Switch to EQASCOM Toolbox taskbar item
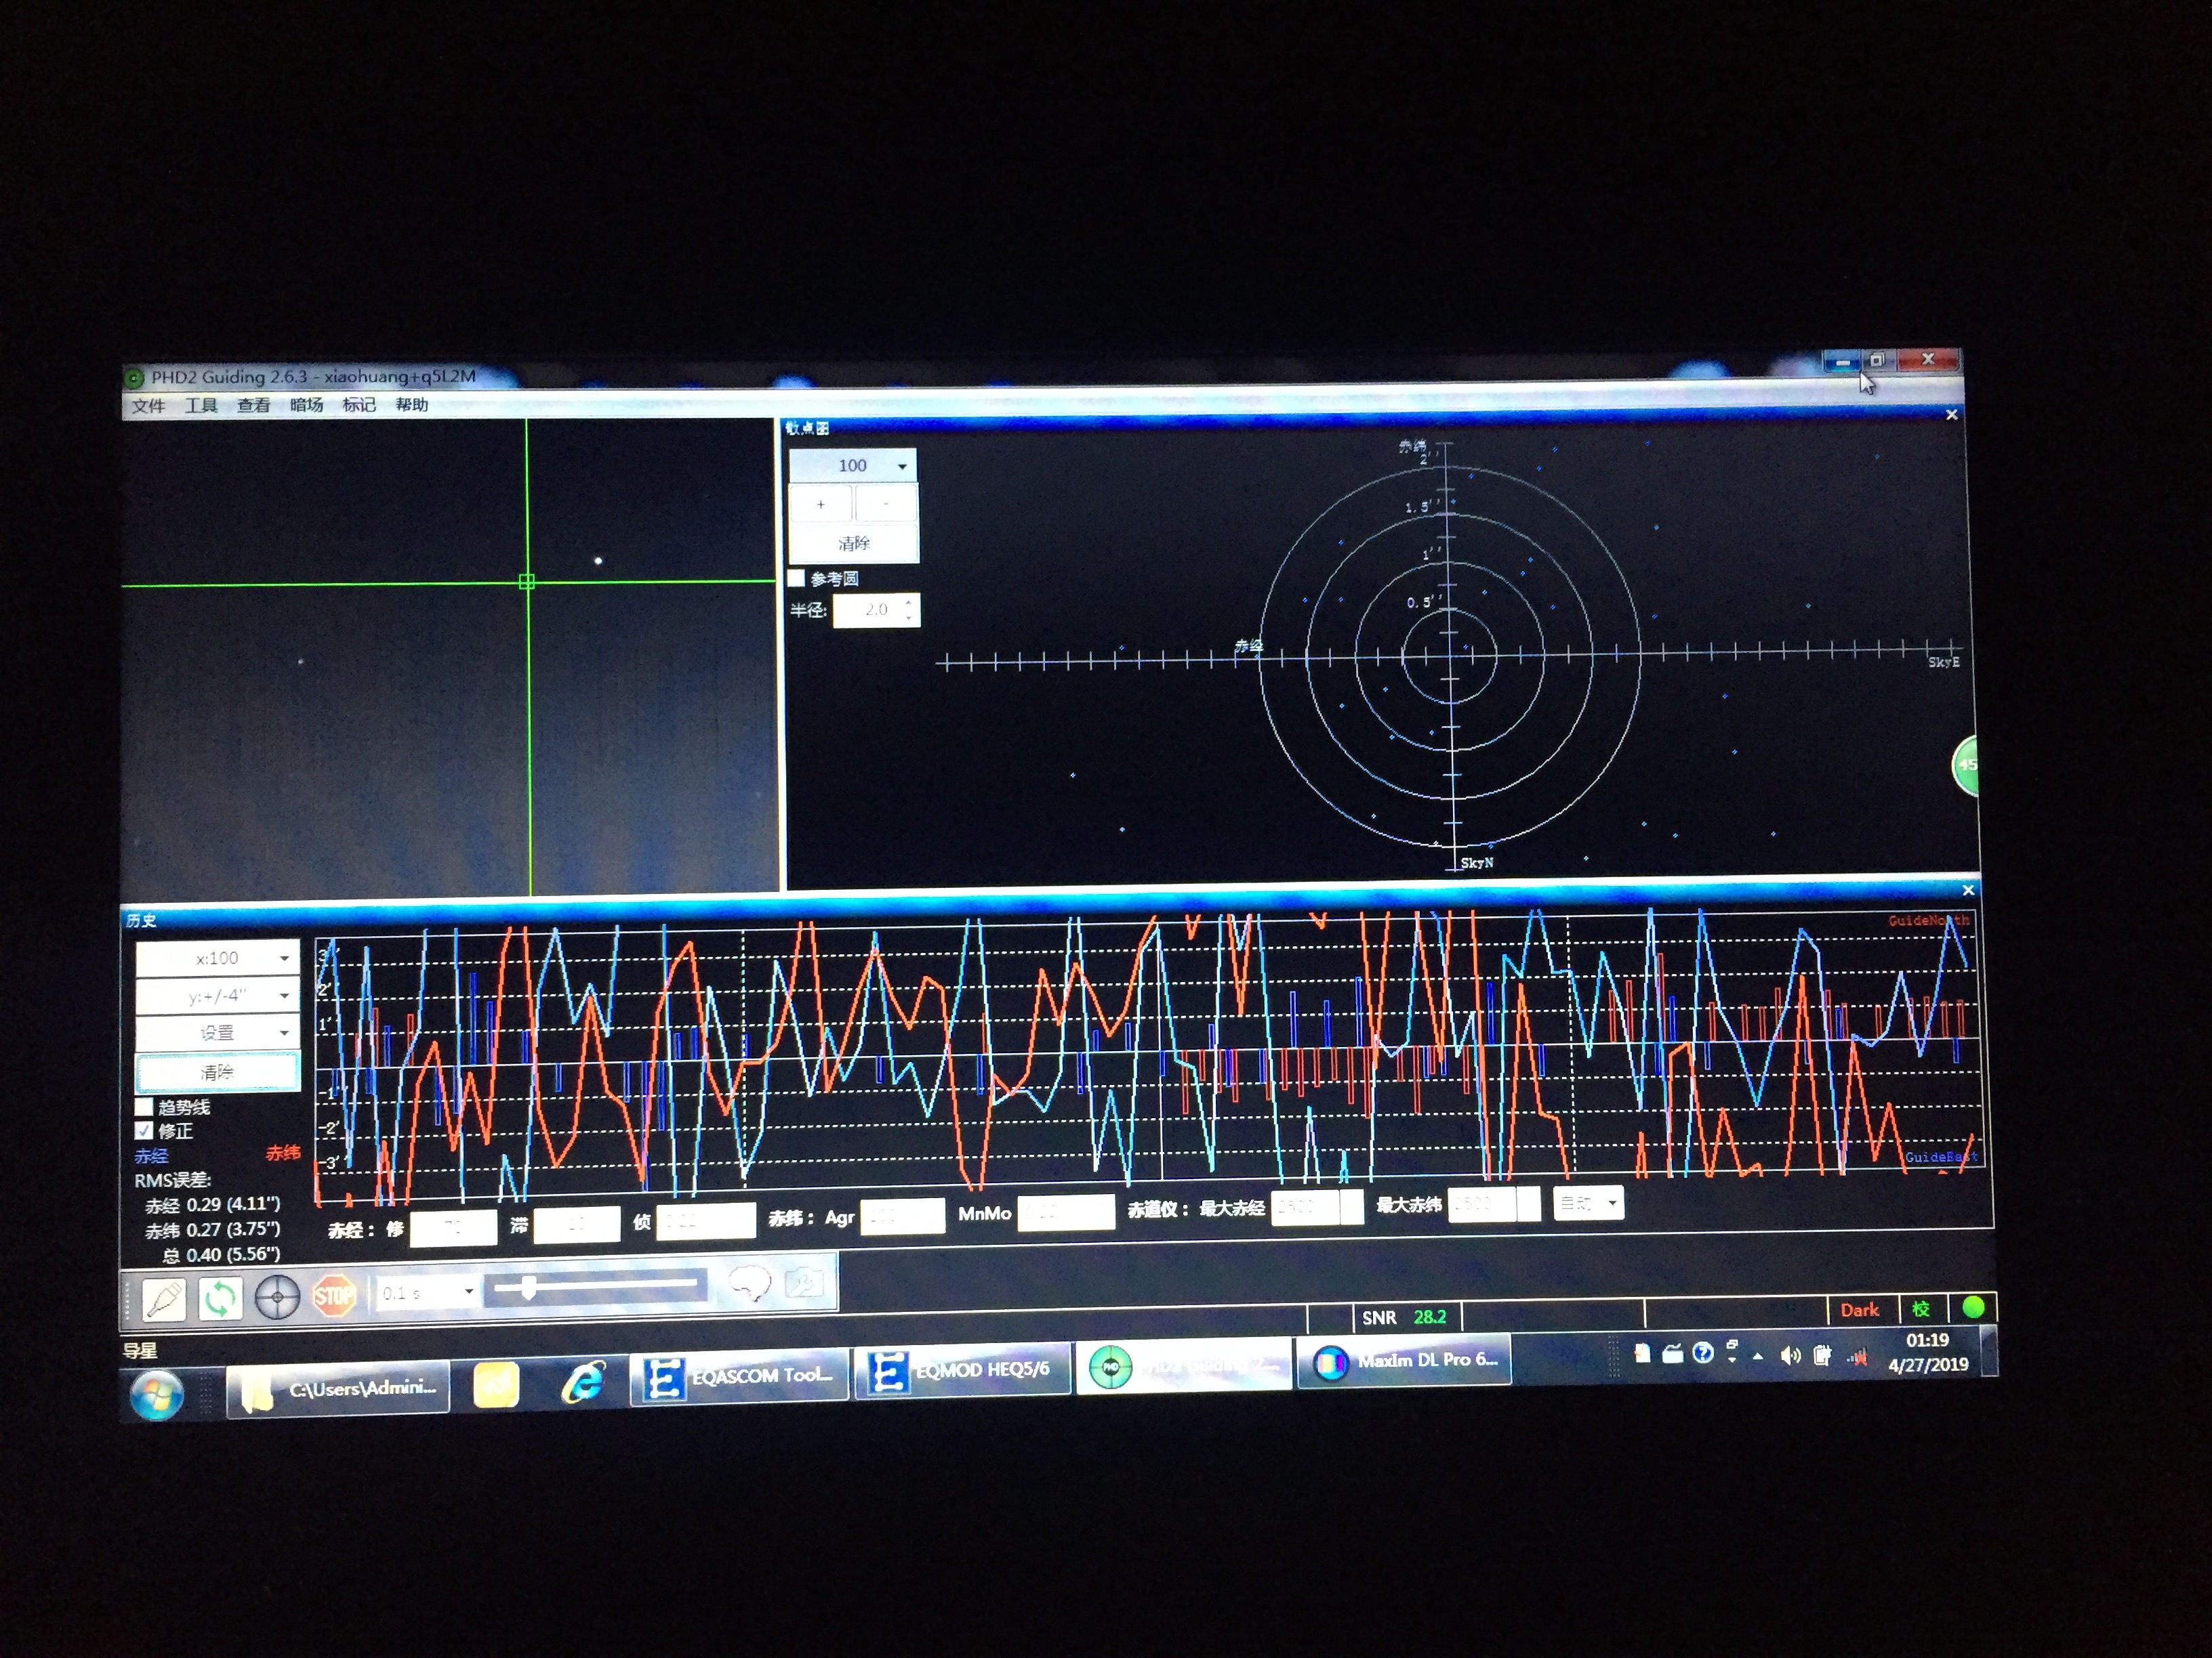Viewport: 2212px width, 1658px height. click(739, 1376)
